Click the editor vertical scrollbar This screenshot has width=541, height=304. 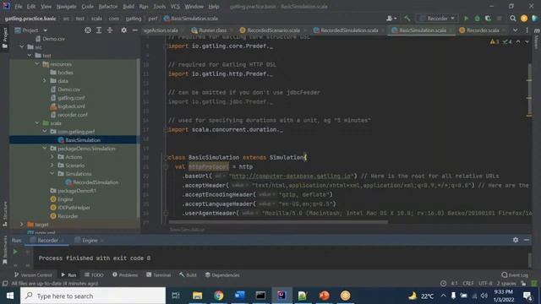529,90
